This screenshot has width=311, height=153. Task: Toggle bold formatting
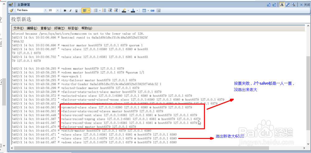pos(65,11)
